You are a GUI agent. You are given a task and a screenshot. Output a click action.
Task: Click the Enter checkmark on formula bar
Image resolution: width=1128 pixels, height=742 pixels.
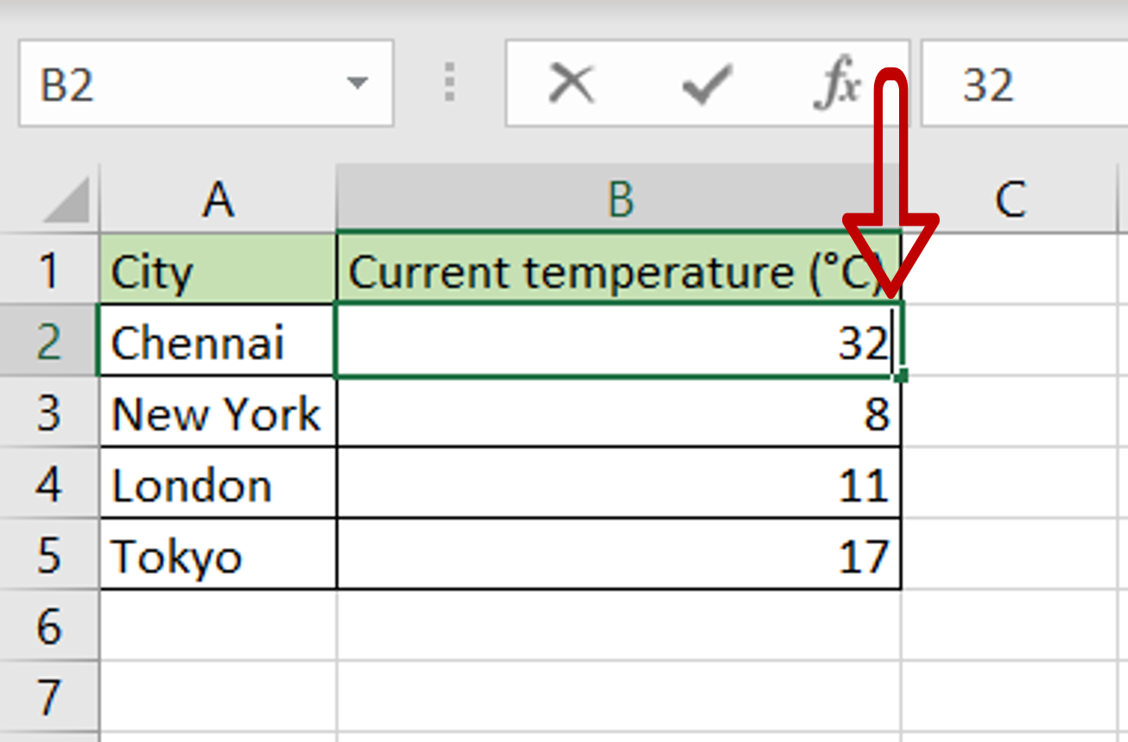pos(707,83)
